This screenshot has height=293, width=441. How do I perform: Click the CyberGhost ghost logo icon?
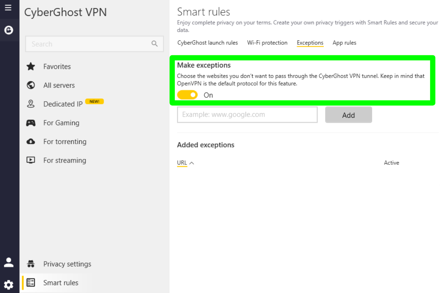9,30
